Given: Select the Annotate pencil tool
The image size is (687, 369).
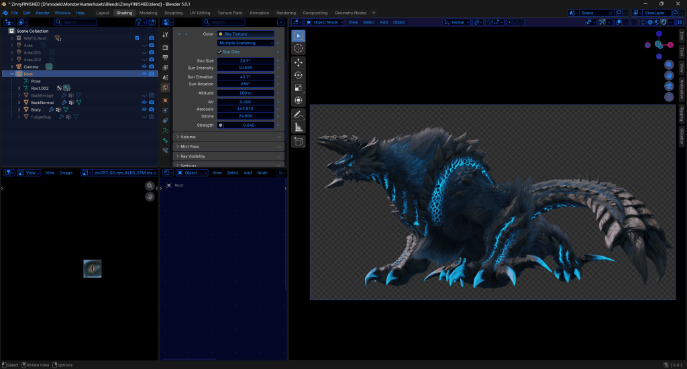Looking at the screenshot, I should pyautogui.click(x=299, y=114).
